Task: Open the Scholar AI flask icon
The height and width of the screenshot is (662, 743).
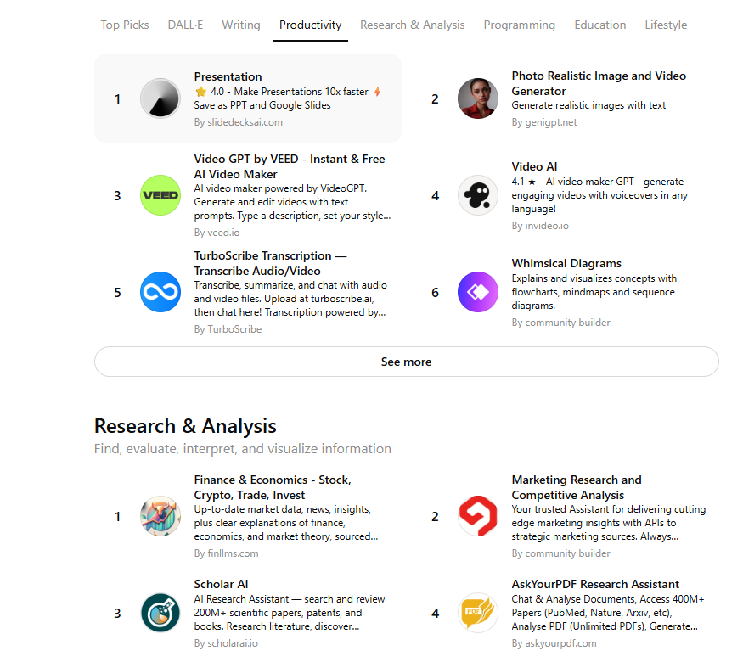Action: point(160,613)
